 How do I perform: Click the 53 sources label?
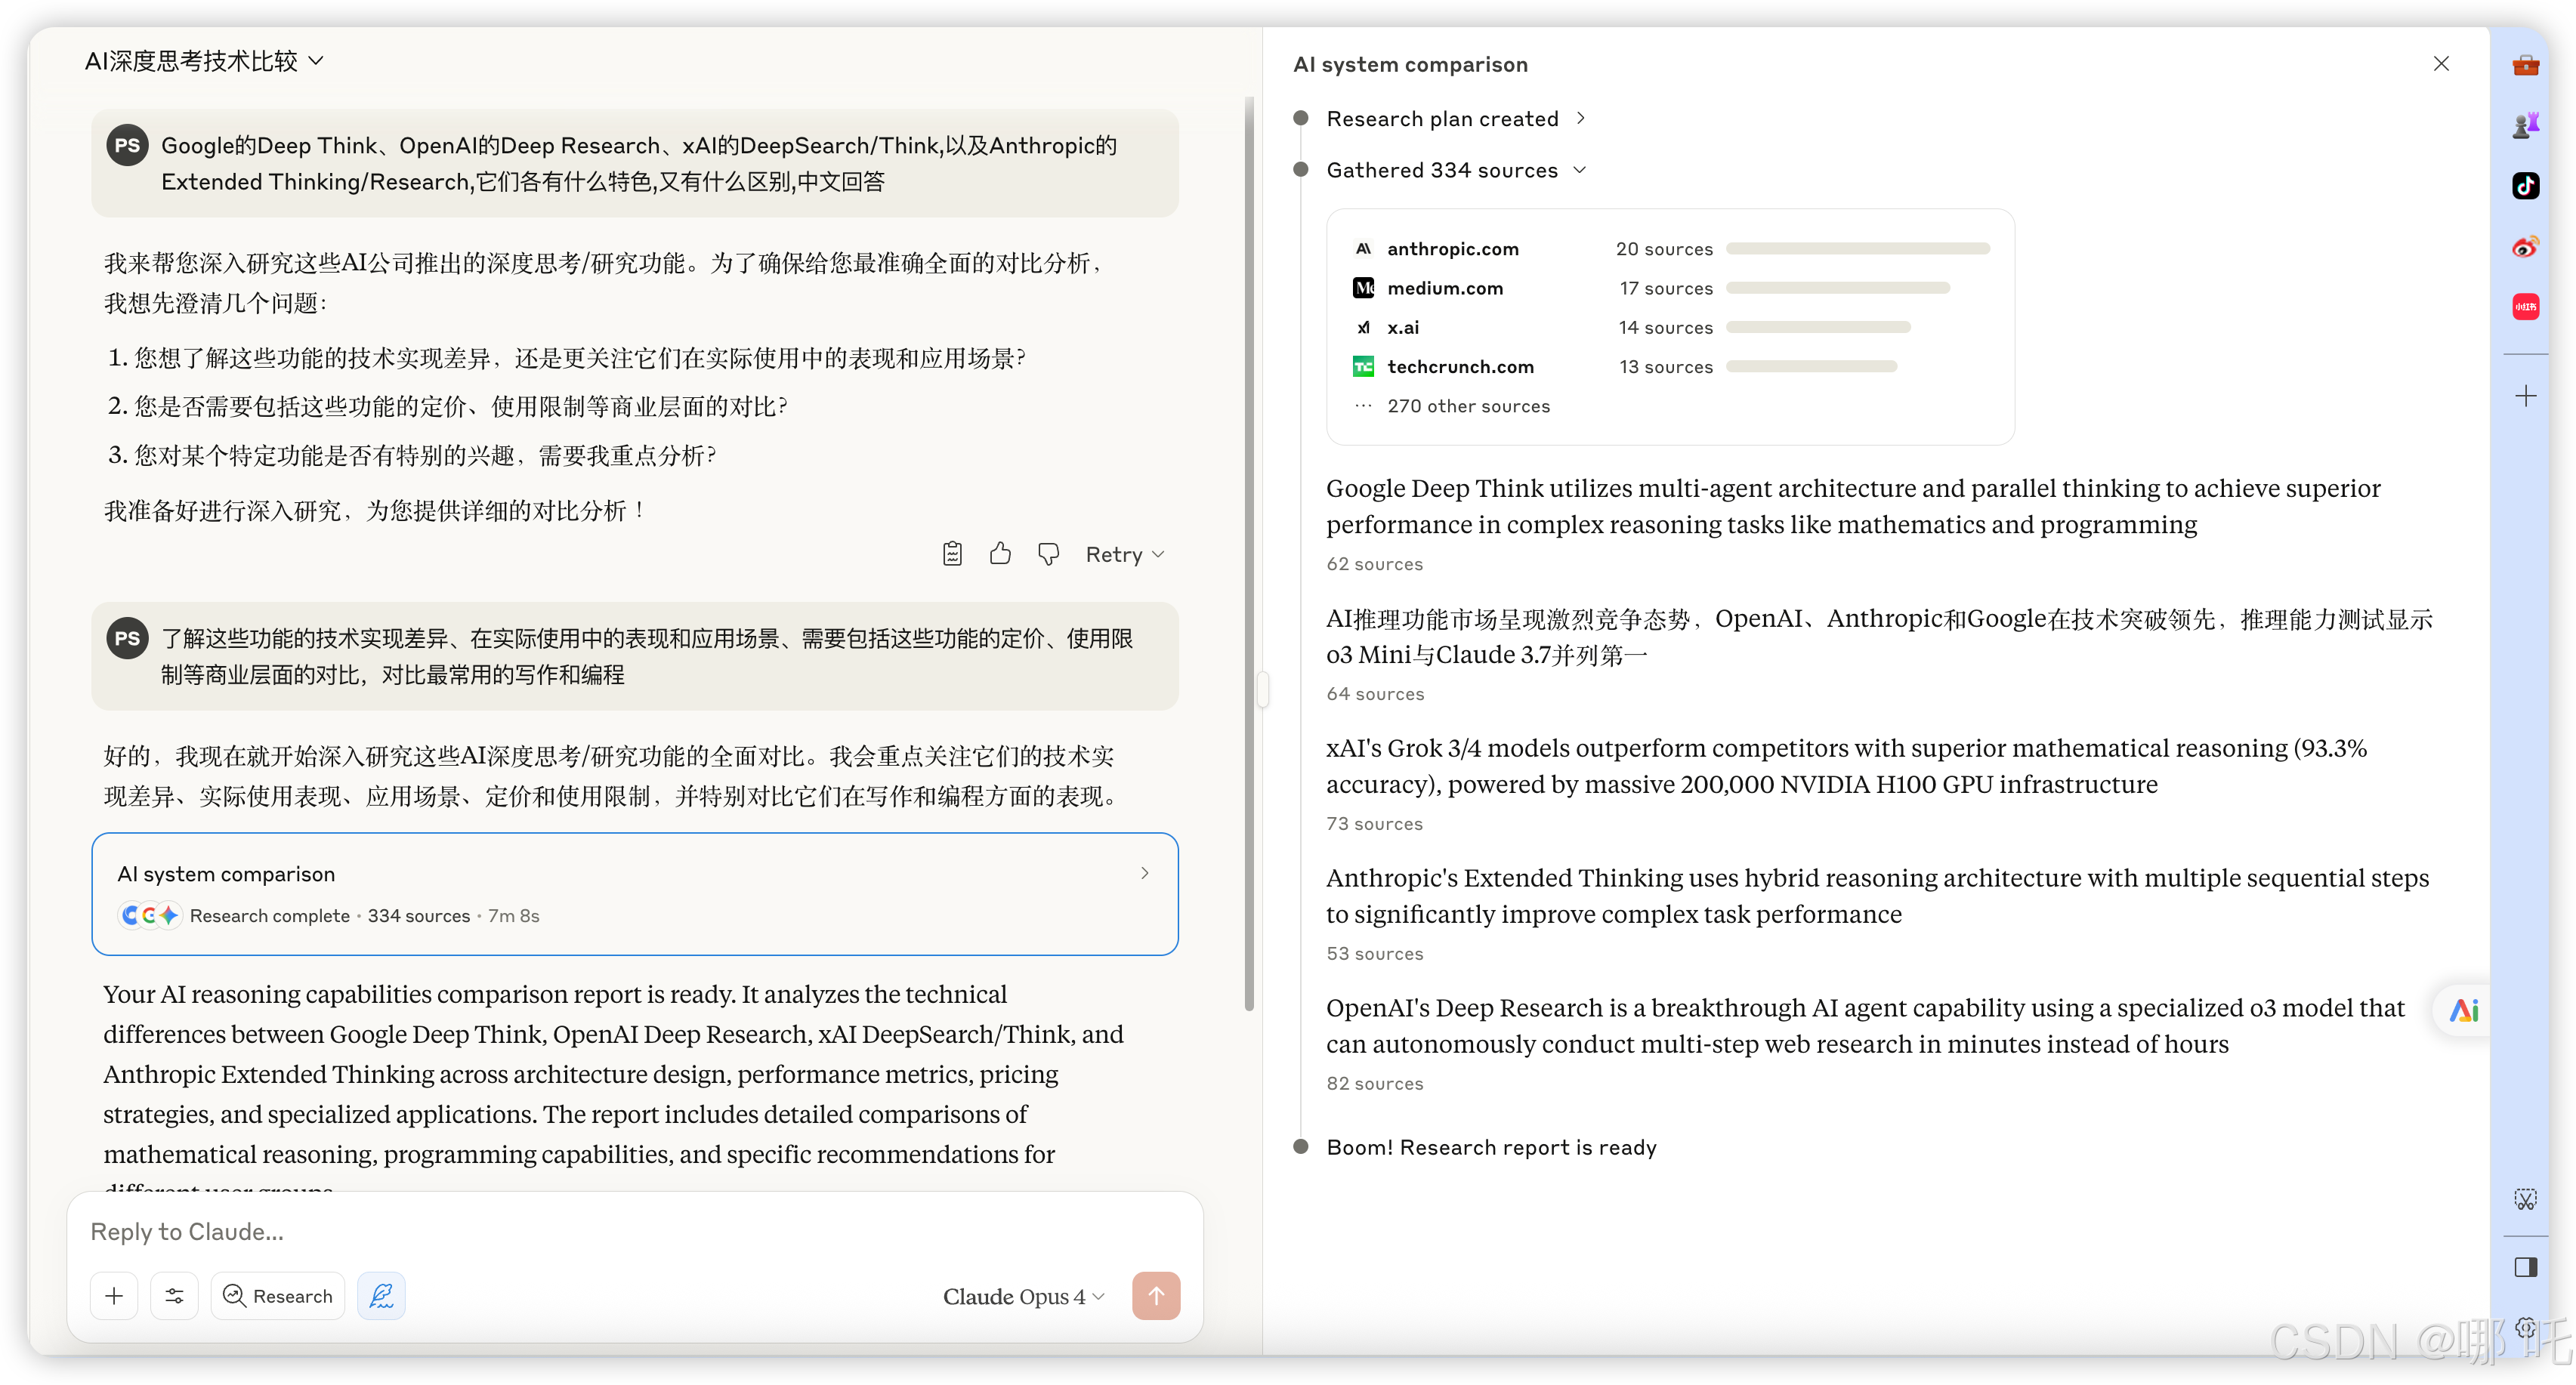(1374, 954)
